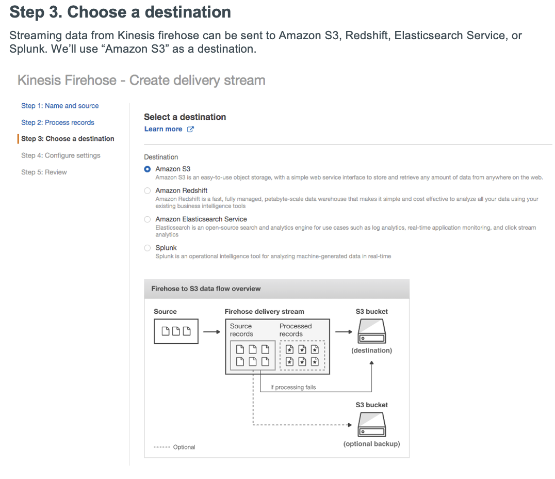Click the arrow from Source to delivery stream
This screenshot has height=479, width=555.
coord(211,332)
